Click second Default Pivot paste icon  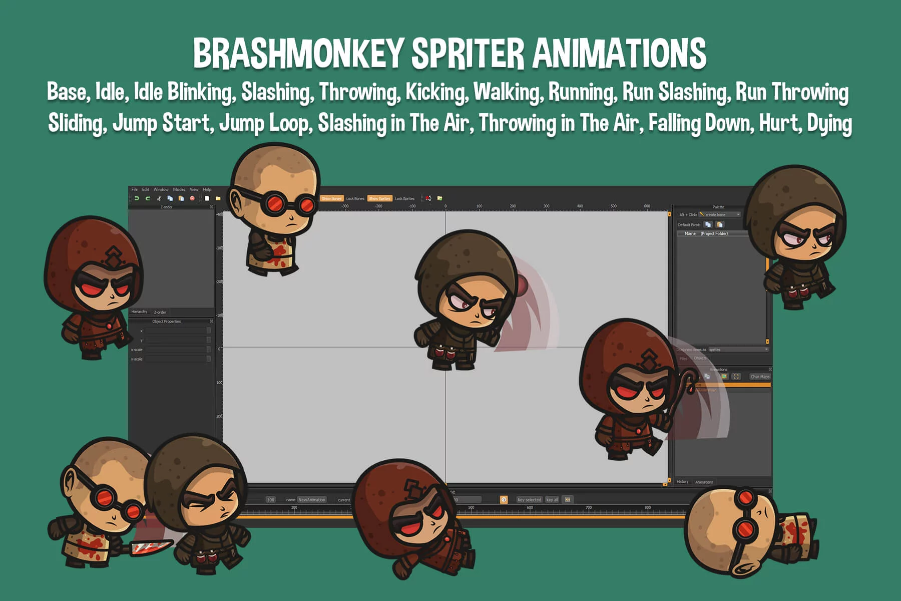pyautogui.click(x=719, y=224)
